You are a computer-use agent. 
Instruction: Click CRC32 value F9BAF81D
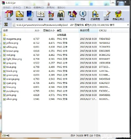(104, 39)
